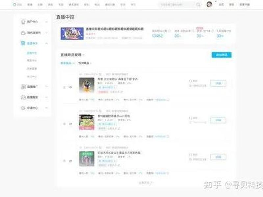This screenshot has width=263, height=197.
Task: Open the user avatar in the top bar
Action: point(209,4)
